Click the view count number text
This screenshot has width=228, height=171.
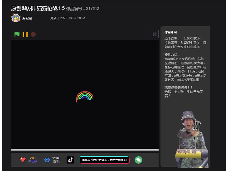click(56, 158)
